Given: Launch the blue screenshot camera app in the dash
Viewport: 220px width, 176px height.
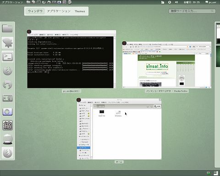Looking at the screenshot, I should [x=7, y=112].
